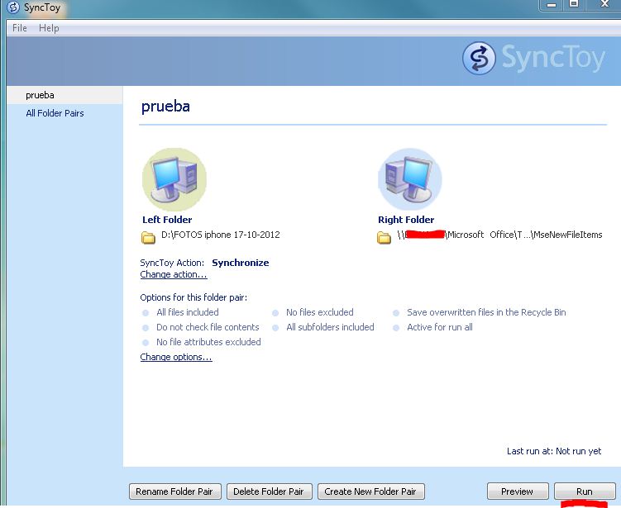Click the Delete Folder Pair button
The width and height of the screenshot is (621, 508).
(270, 491)
